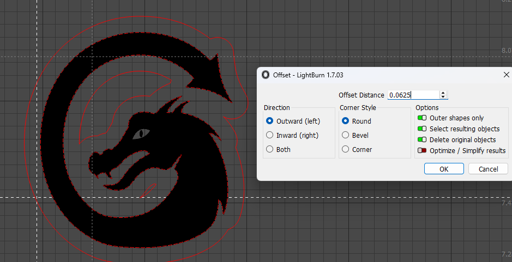Image resolution: width=512 pixels, height=262 pixels.
Task: Close the Offset dialog with the X
Action: tap(506, 75)
